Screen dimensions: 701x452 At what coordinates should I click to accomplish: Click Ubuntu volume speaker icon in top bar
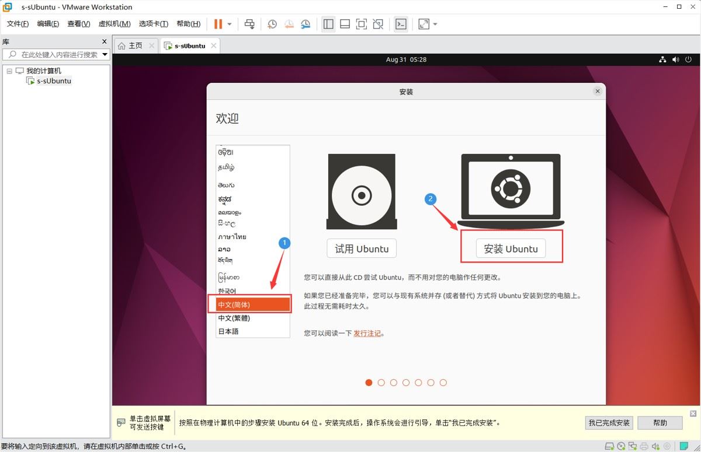click(x=676, y=59)
